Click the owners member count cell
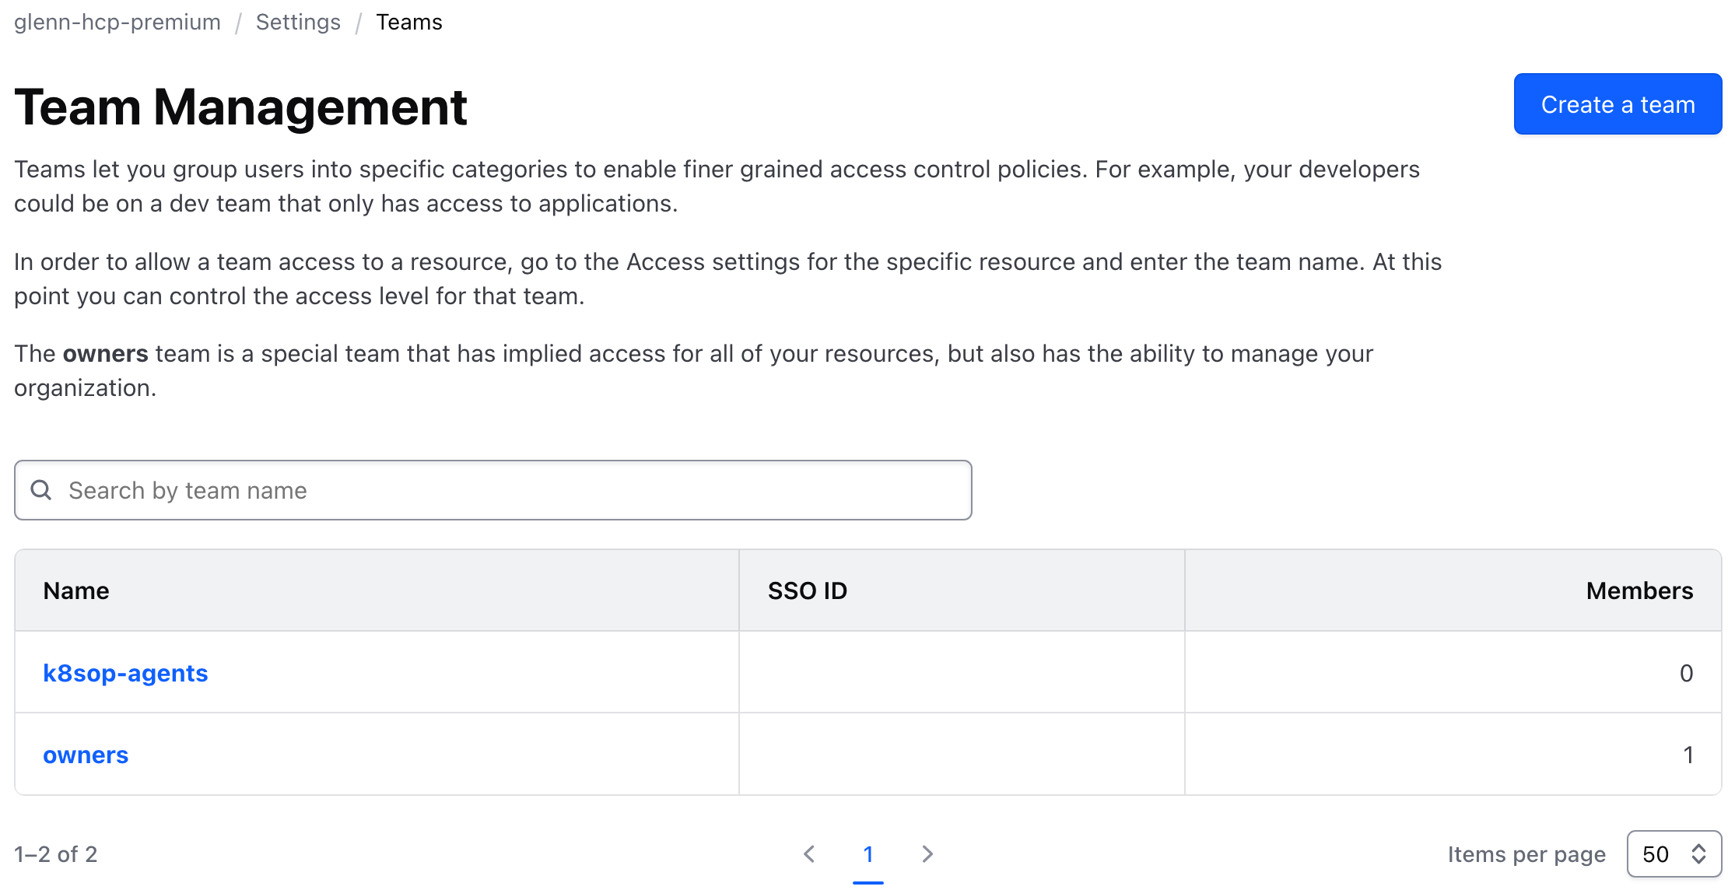Screen dimensions: 1735x890 coord(1688,755)
